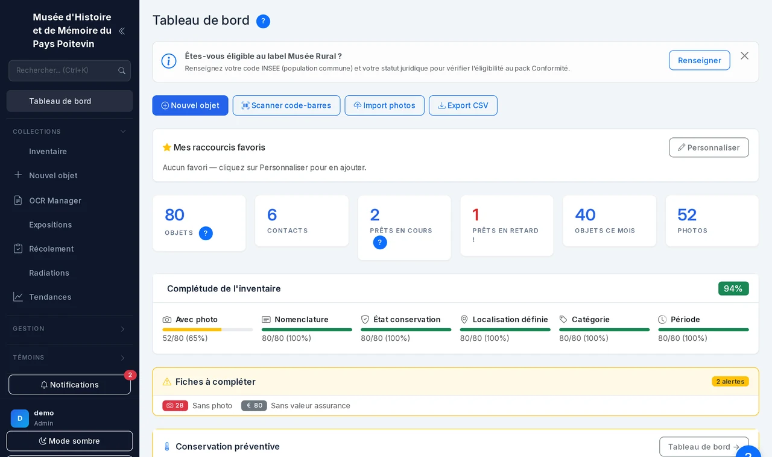The image size is (772, 457).
Task: Open Tableau de bord in sidebar
Action: pyautogui.click(x=69, y=101)
